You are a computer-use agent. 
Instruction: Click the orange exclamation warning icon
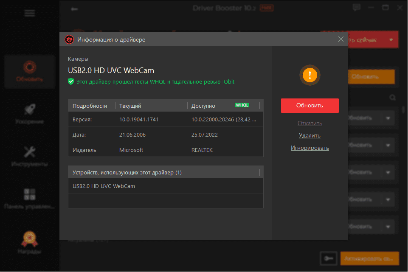tap(310, 75)
